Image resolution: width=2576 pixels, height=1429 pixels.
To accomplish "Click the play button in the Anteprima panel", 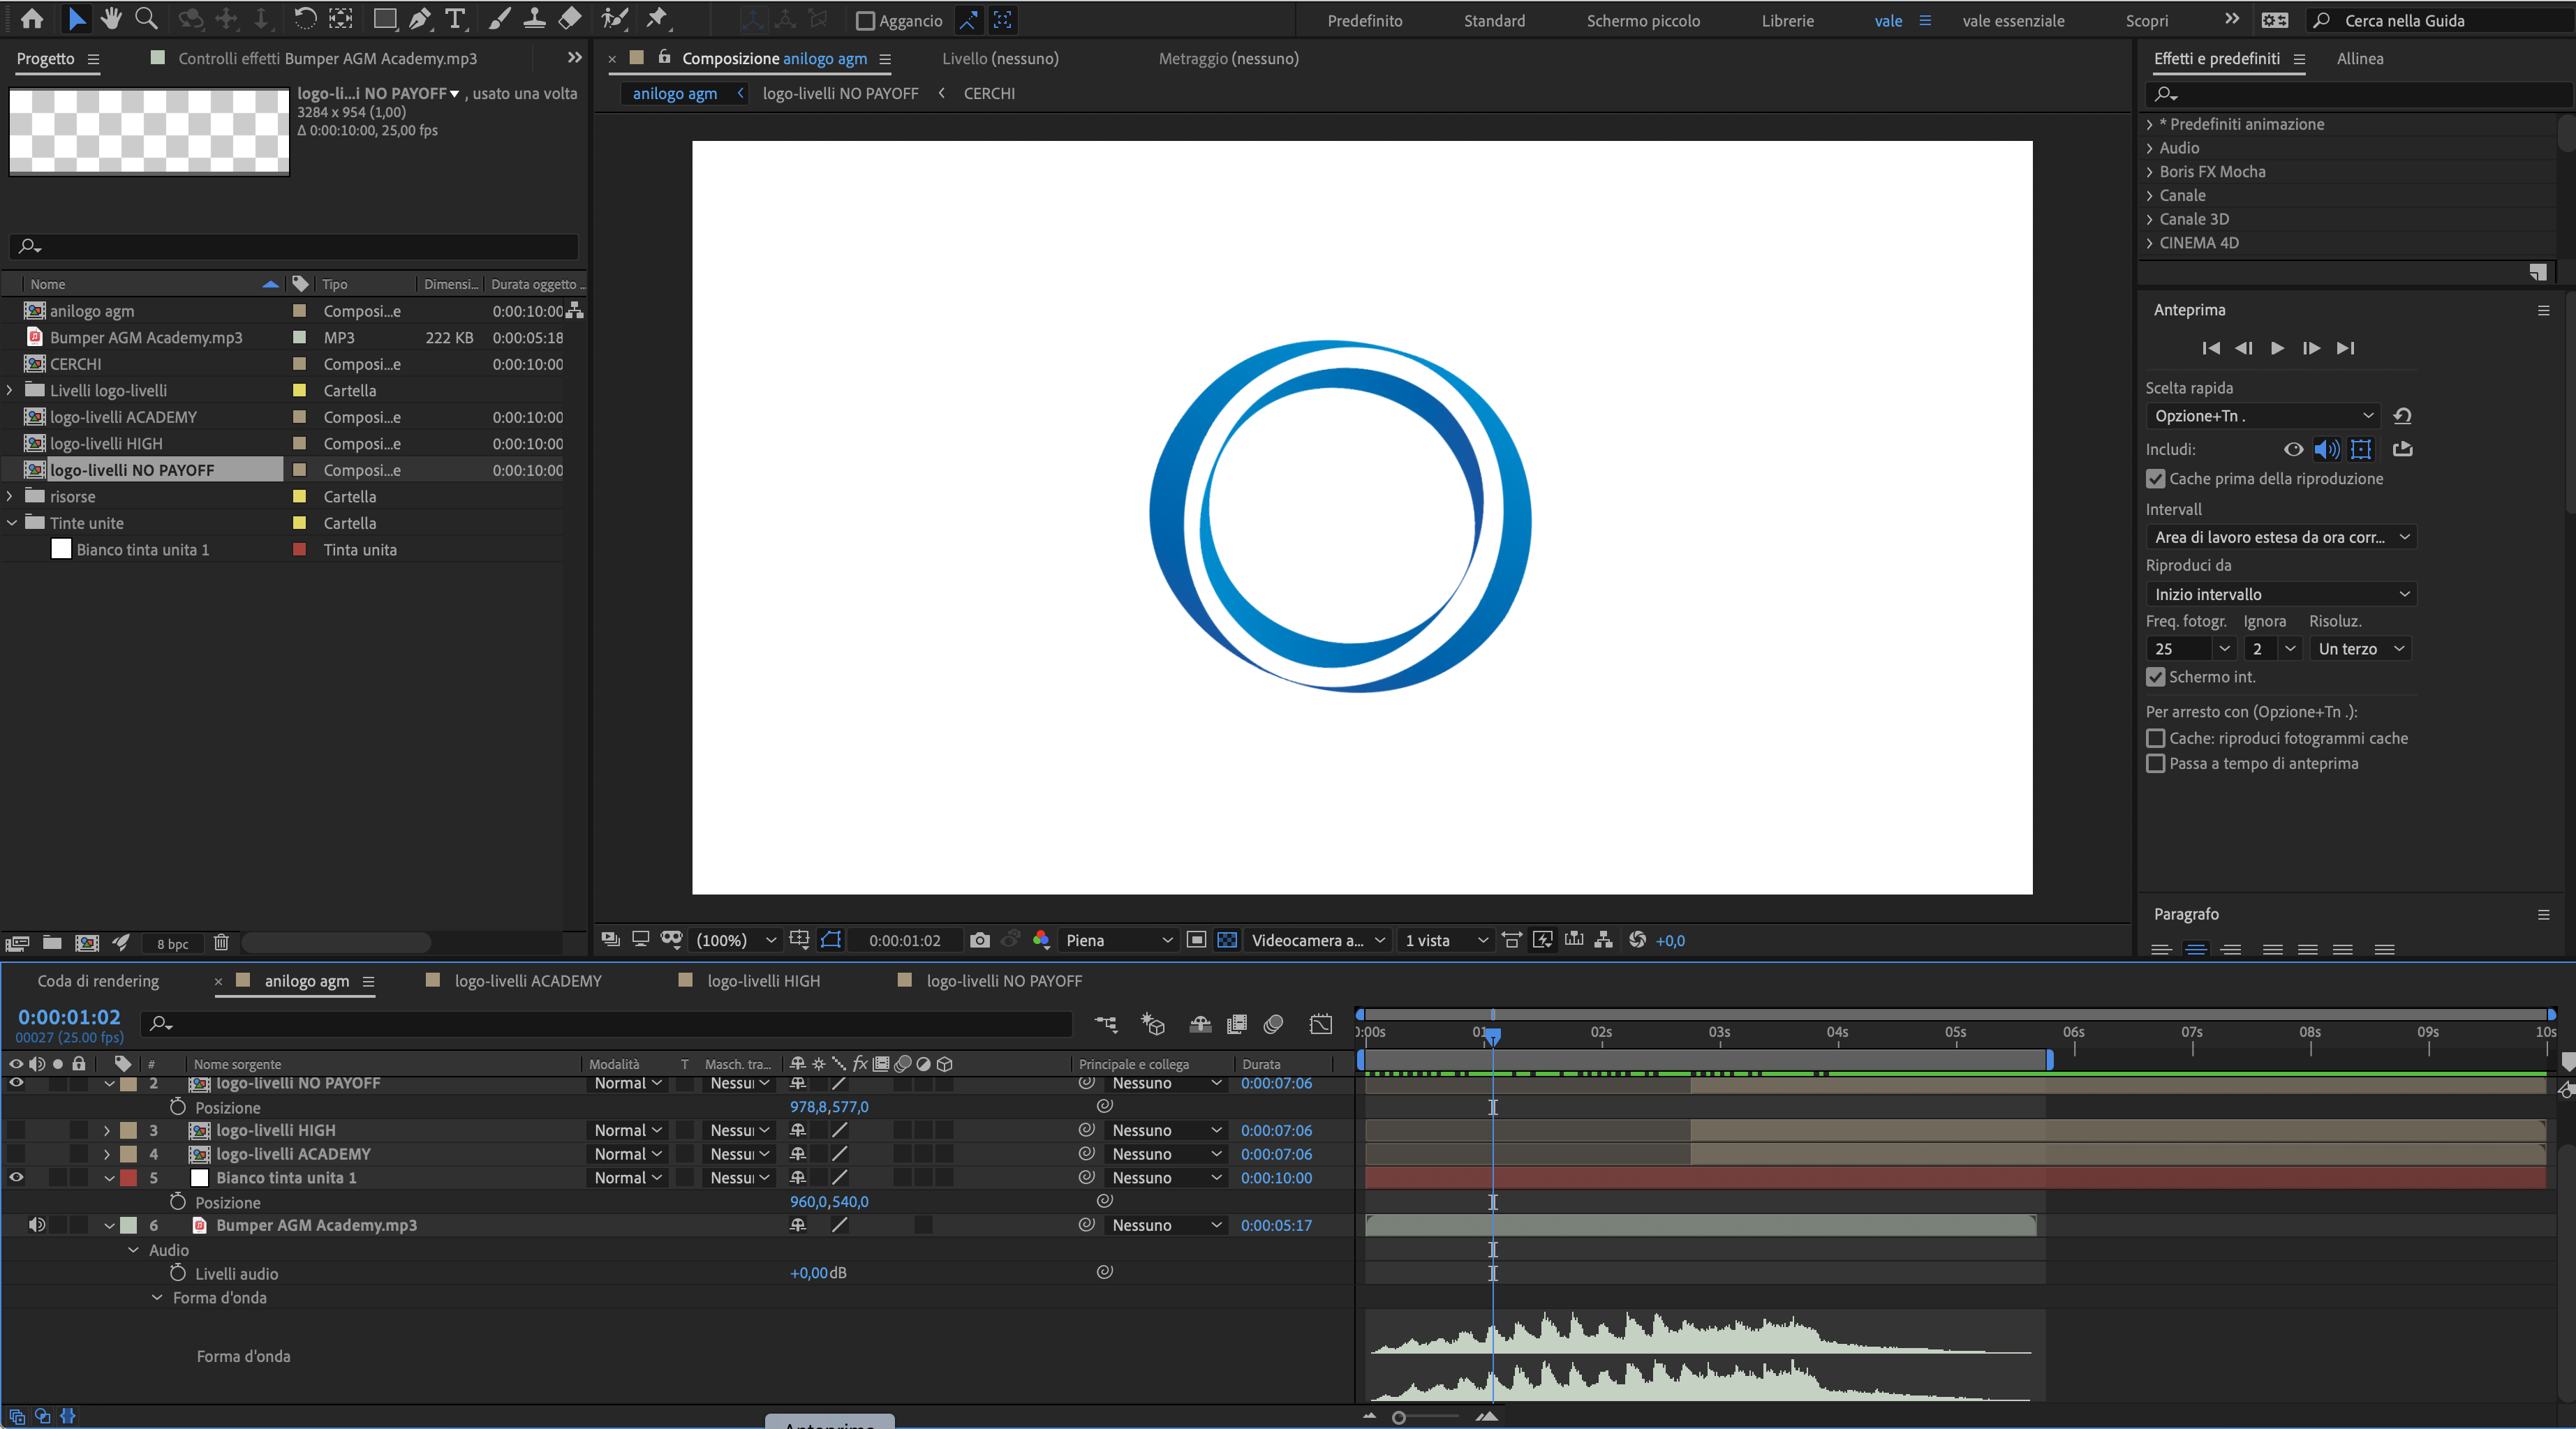I will (2278, 347).
